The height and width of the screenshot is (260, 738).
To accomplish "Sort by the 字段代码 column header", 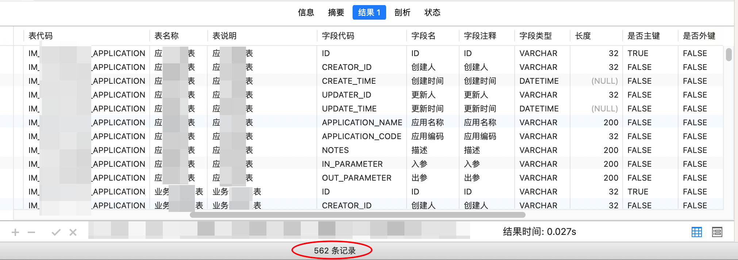I will (338, 36).
